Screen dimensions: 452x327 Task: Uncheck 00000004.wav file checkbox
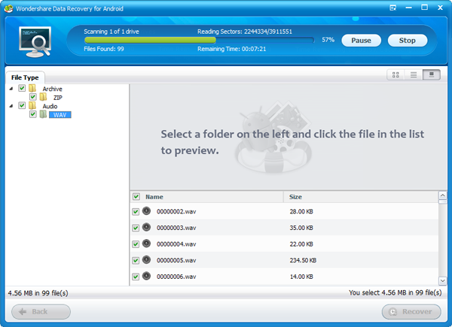click(136, 244)
